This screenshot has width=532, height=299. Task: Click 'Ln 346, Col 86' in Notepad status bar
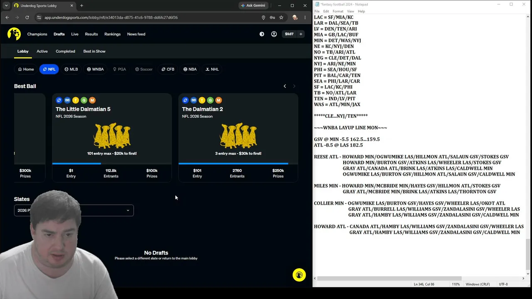pos(424,284)
